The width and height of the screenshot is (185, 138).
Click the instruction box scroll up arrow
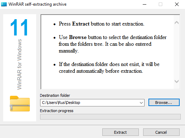[176, 22]
